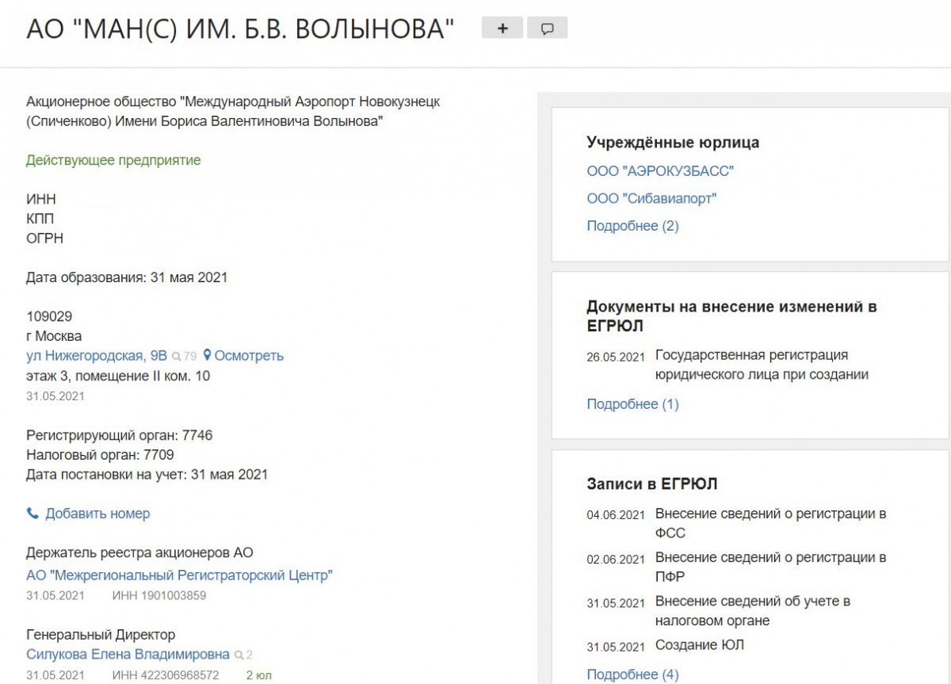The width and height of the screenshot is (951, 684).
Task: Expand Подробнее (4) under Записи в ЕГРЮЛ
Action: (x=632, y=674)
